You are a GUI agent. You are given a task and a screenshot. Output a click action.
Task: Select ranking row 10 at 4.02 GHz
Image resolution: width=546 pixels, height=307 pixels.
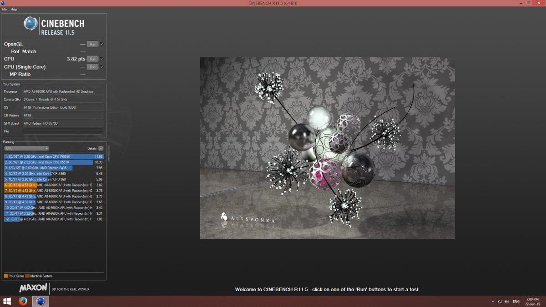click(x=54, y=208)
